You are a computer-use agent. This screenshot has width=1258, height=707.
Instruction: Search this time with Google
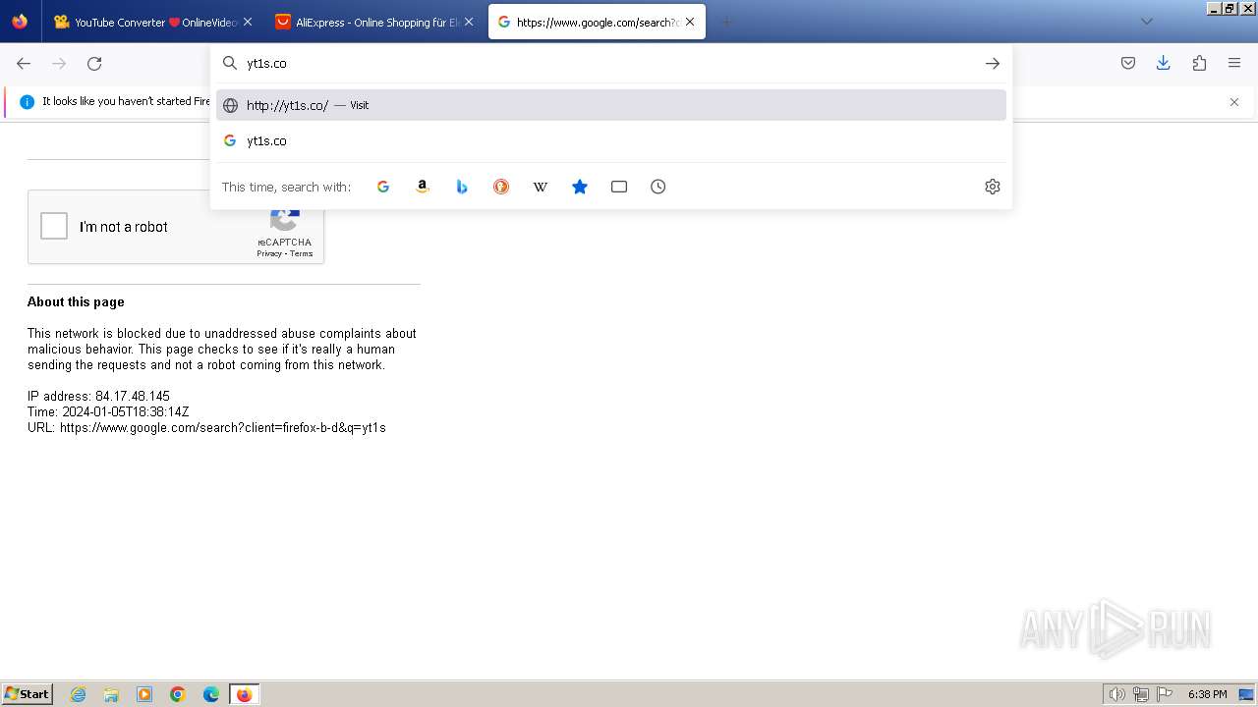pos(383,187)
